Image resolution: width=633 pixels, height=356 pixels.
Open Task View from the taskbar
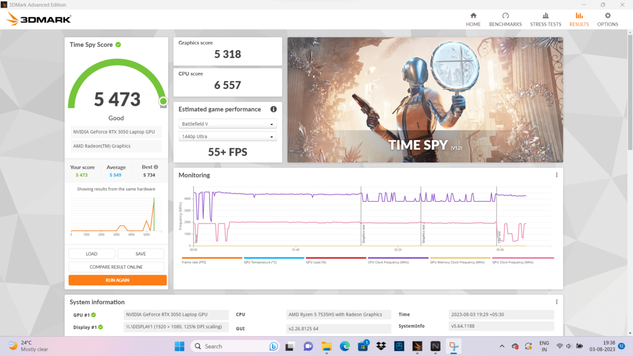290,346
